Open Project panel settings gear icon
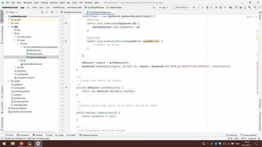The width and height of the screenshot is (262, 147). pyautogui.click(x=52, y=12)
